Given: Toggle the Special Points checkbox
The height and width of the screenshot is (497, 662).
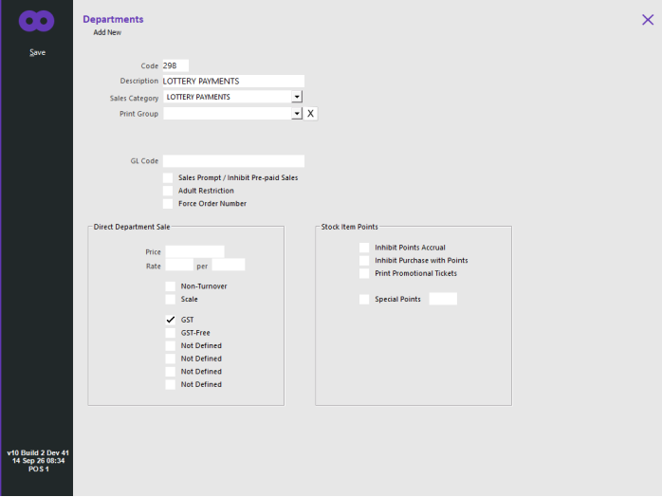Looking at the screenshot, I should point(364,299).
